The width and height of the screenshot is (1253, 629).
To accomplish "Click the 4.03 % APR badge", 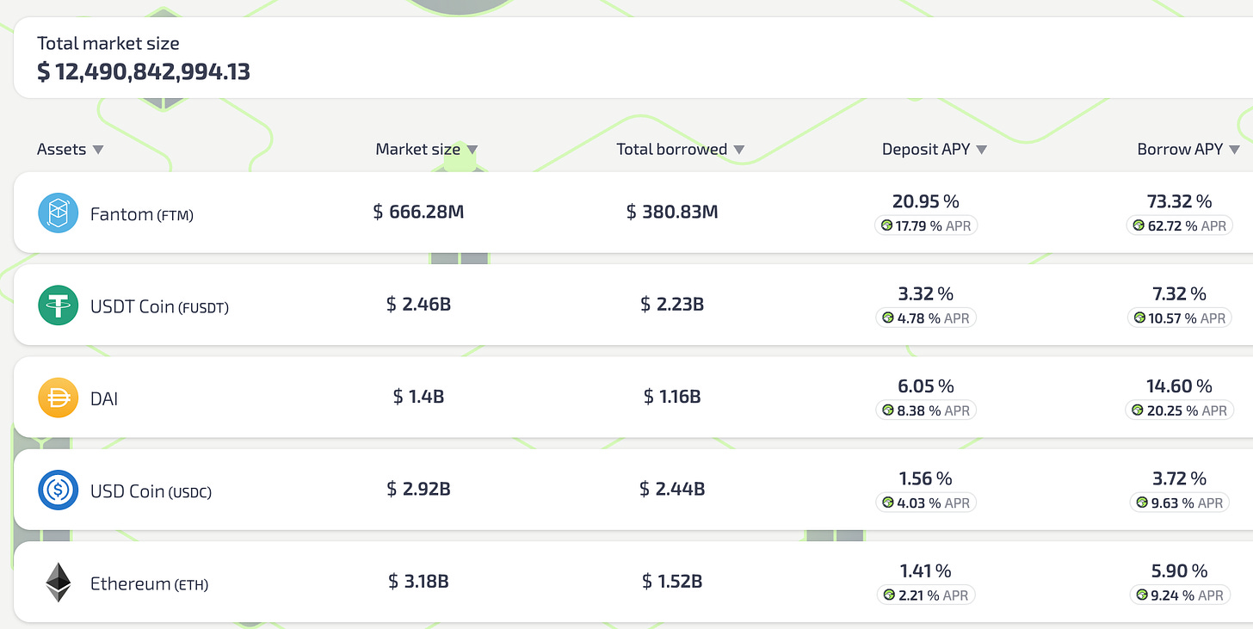I will coord(926,503).
